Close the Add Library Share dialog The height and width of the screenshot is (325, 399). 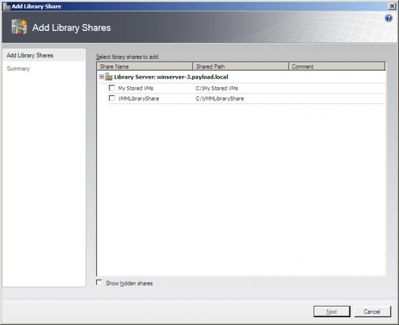tap(392, 6)
